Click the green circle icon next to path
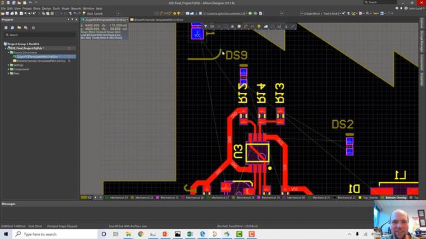 (250, 13)
